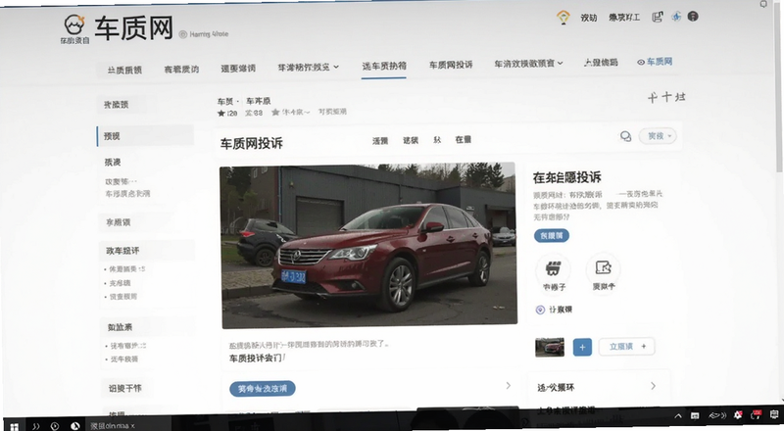The image size is (784, 431).
Task: Select the sidebar item just below the highlighted one
Action: (x=113, y=162)
